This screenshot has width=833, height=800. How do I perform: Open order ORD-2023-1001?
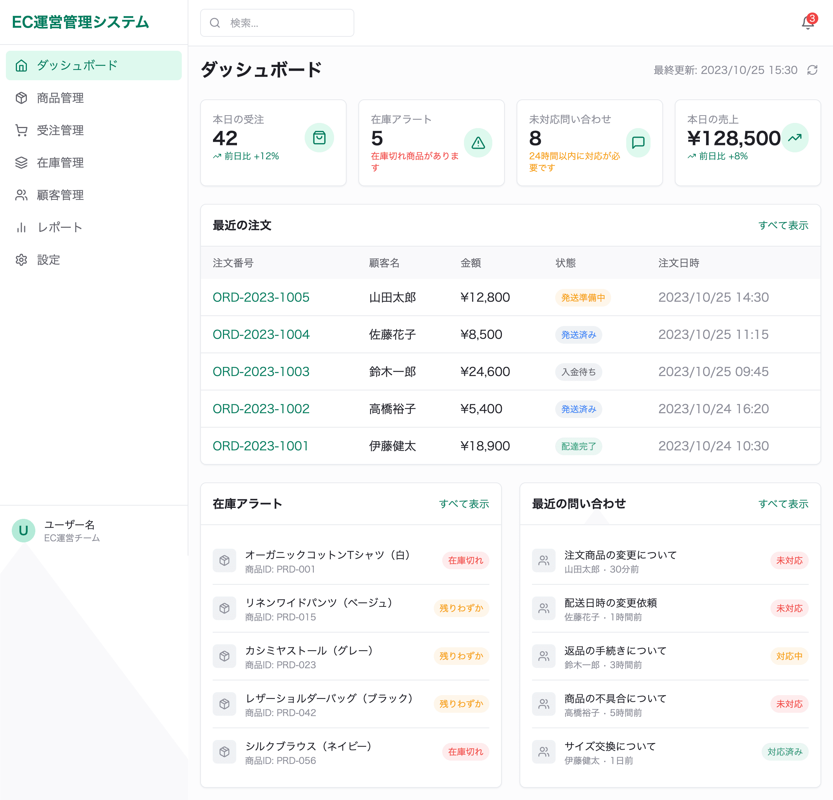click(260, 446)
